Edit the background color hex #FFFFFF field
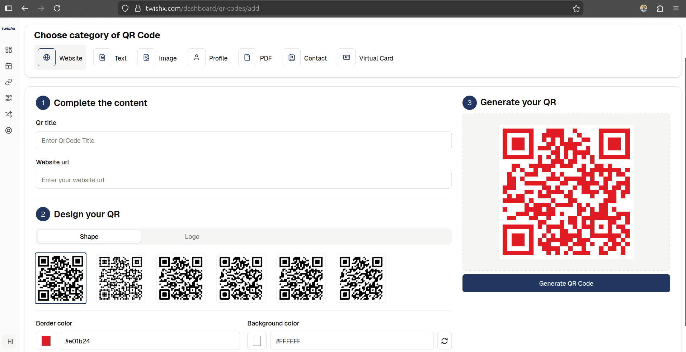The image size is (686, 352). [x=352, y=341]
